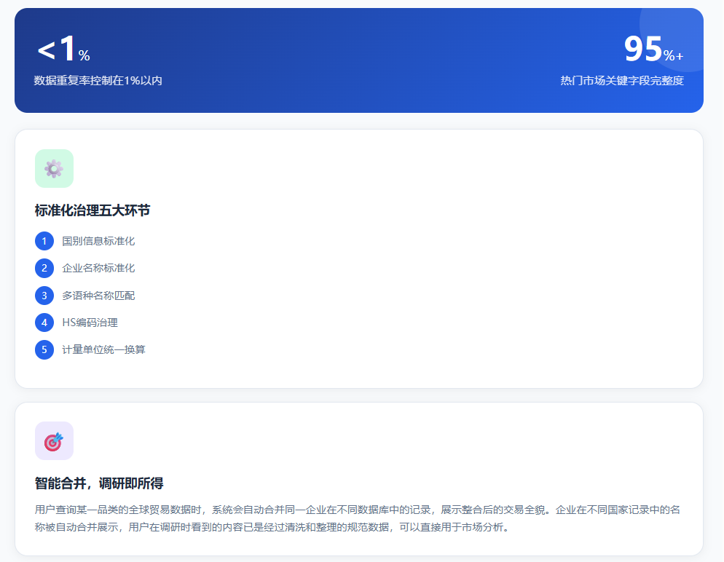Click the number 5 circle badge
Image resolution: width=724 pixels, height=562 pixels.
click(x=44, y=349)
